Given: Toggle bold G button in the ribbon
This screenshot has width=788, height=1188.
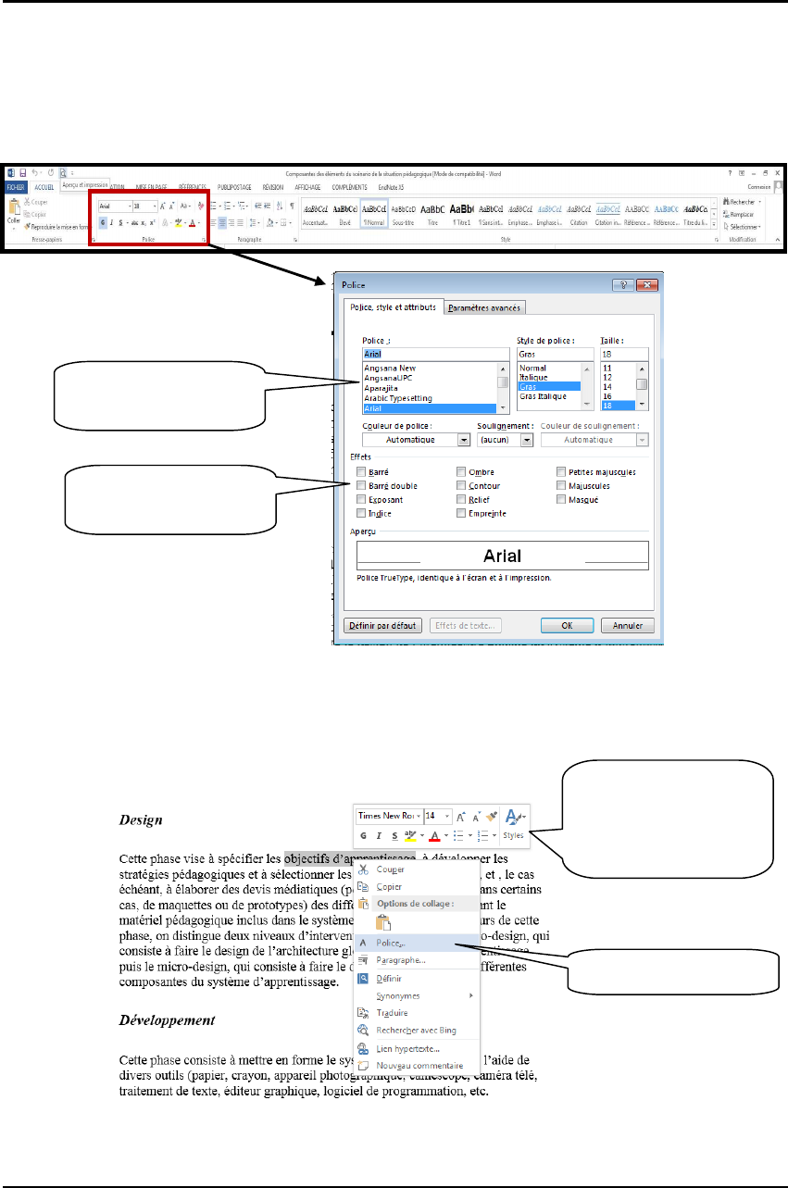Looking at the screenshot, I should 103,222.
